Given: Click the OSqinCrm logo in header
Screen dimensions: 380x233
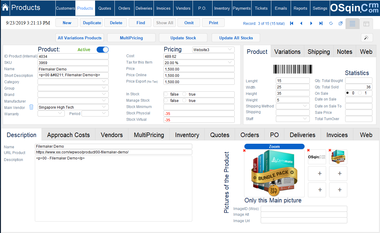Looking at the screenshot, I should 354,8.
